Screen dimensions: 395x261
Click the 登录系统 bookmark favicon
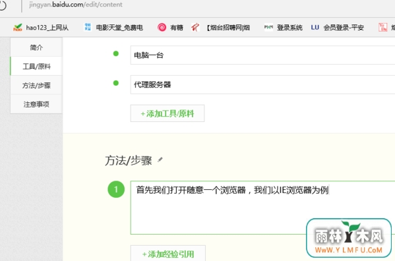(x=268, y=27)
